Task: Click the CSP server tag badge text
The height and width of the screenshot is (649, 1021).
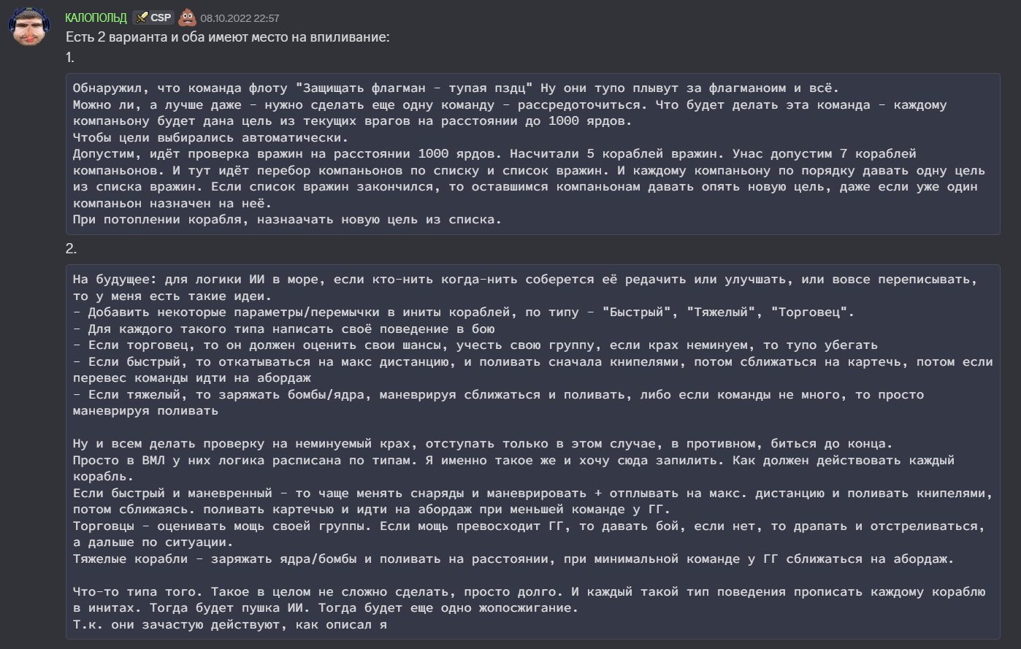Action: 161,18
